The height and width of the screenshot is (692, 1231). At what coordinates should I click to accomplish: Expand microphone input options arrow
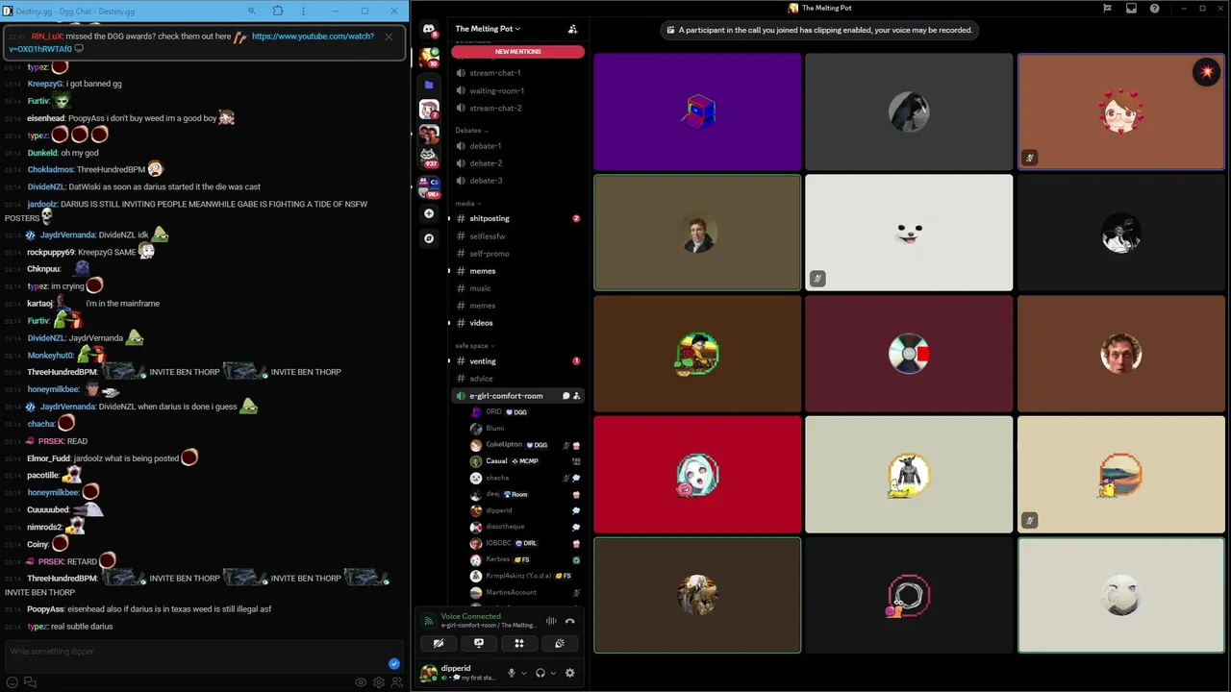523,673
